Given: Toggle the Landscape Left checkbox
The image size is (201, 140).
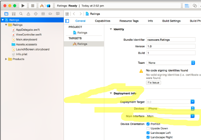Looking at the screenshot, I should (148, 133).
